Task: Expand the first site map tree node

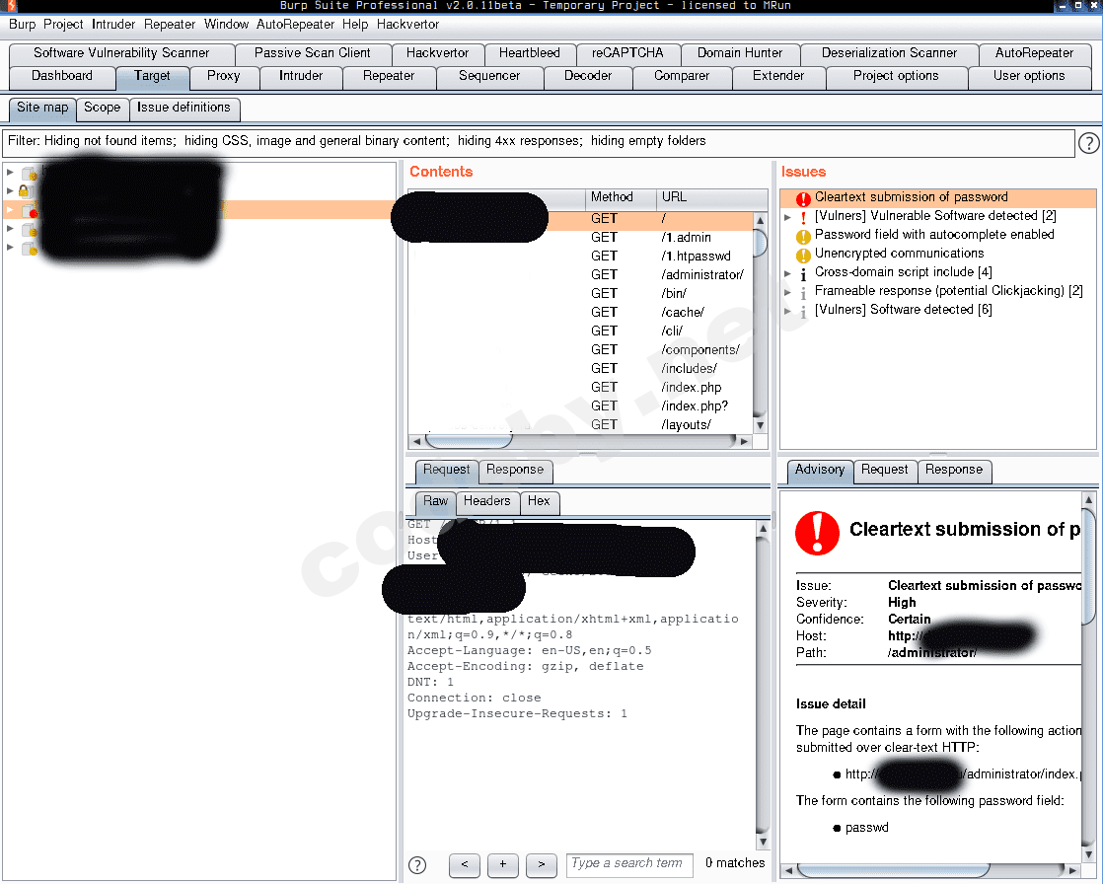Action: pos(10,173)
